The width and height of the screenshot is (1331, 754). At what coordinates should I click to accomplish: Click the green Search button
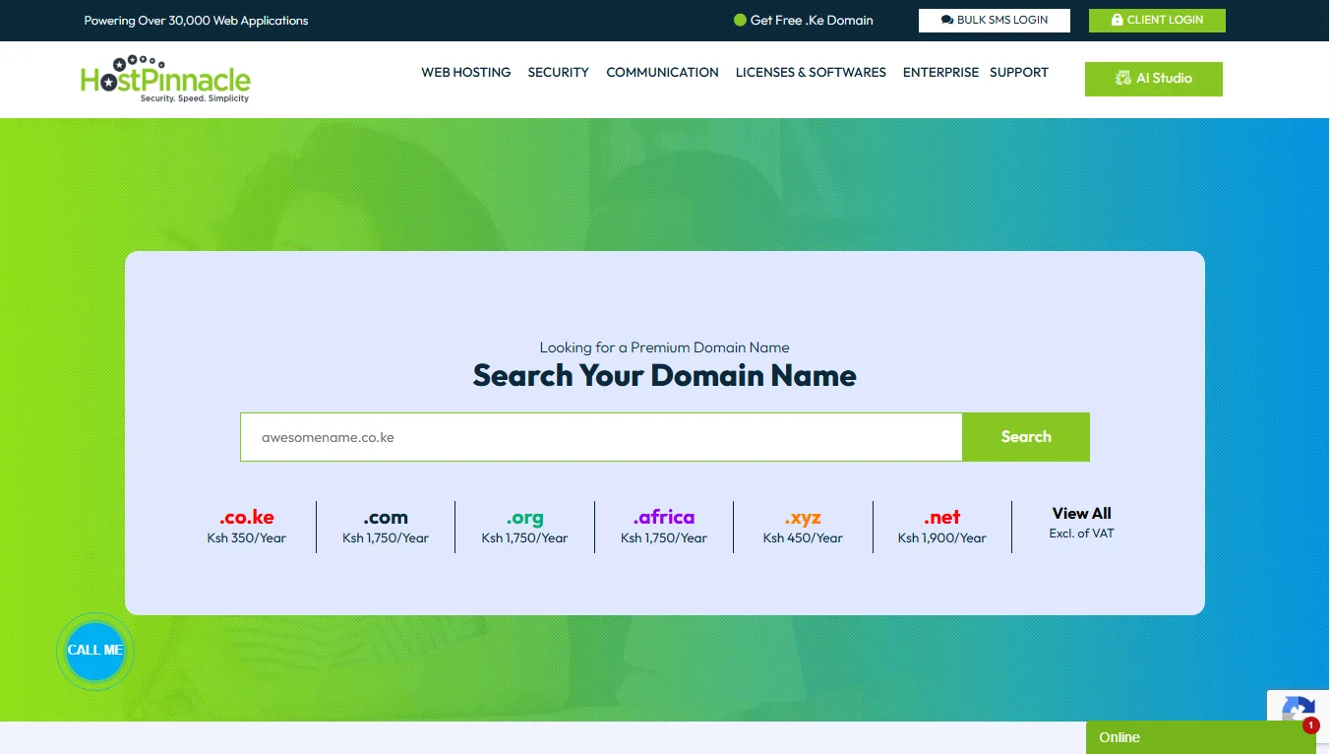coord(1026,437)
